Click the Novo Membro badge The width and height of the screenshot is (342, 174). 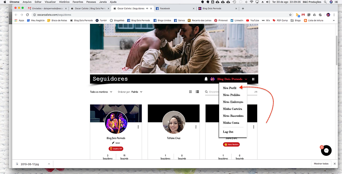231,145
